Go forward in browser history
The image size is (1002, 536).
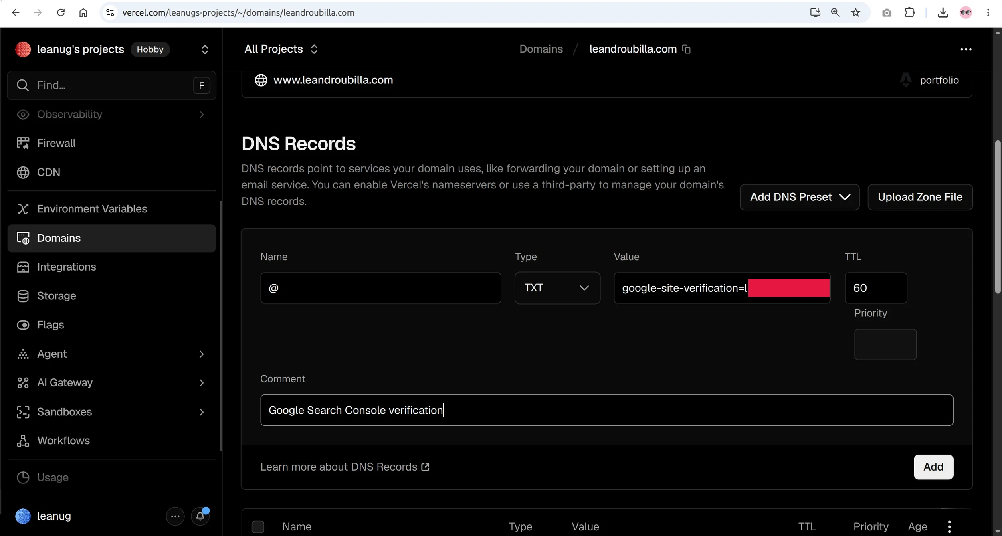(38, 12)
